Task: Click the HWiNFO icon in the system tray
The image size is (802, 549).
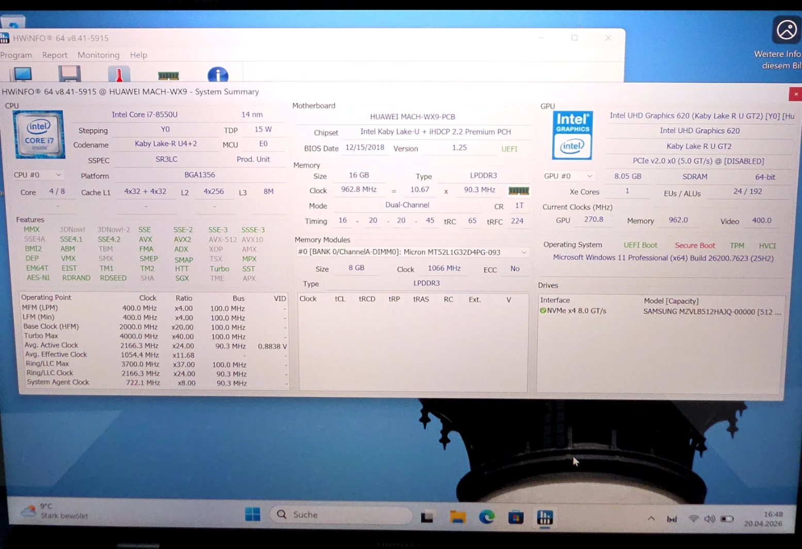Action: [x=672, y=519]
